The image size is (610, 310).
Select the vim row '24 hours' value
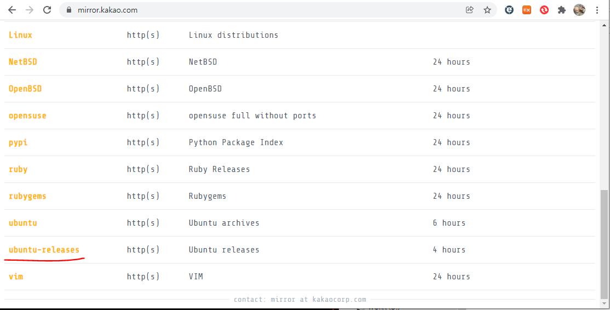click(451, 277)
